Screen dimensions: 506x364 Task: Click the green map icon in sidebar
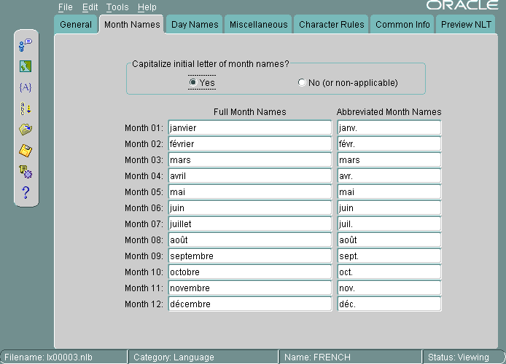coord(26,66)
